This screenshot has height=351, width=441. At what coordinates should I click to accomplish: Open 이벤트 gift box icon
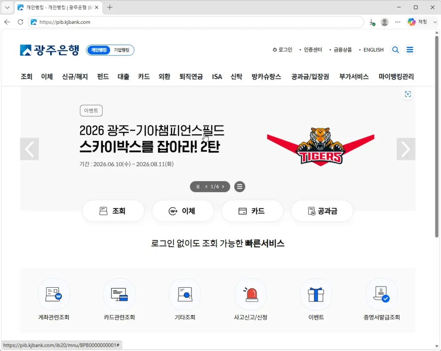(316, 295)
